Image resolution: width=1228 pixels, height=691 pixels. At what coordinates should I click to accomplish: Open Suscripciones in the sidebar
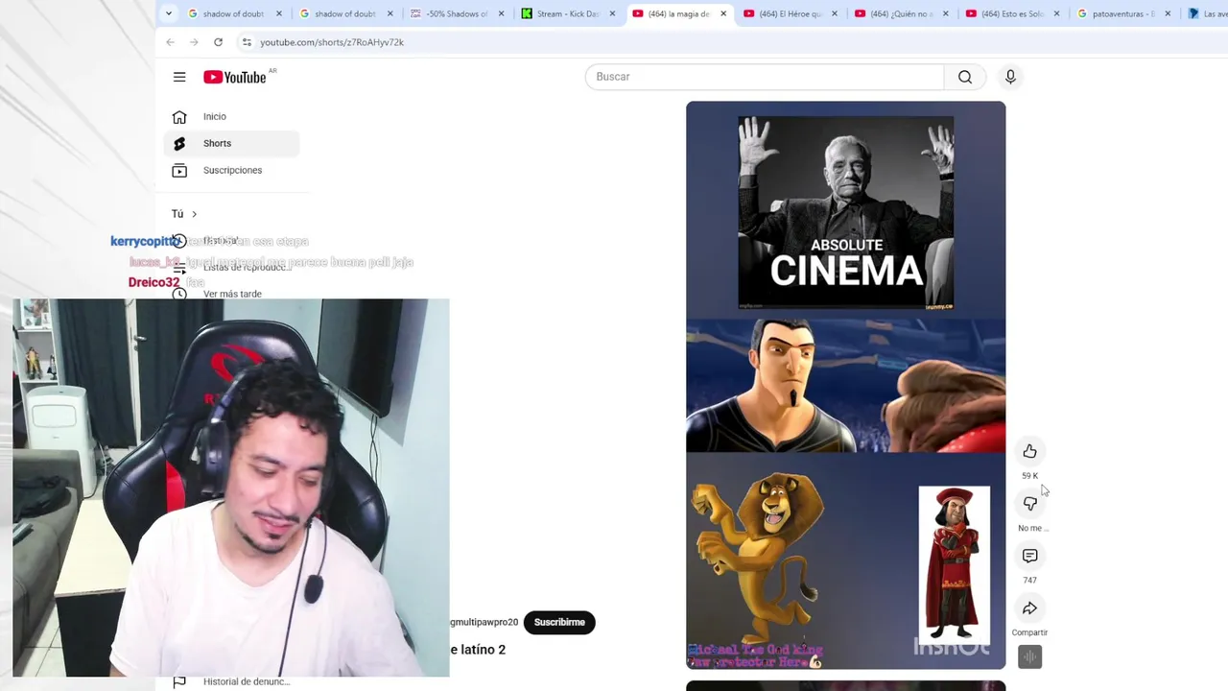[x=232, y=170]
